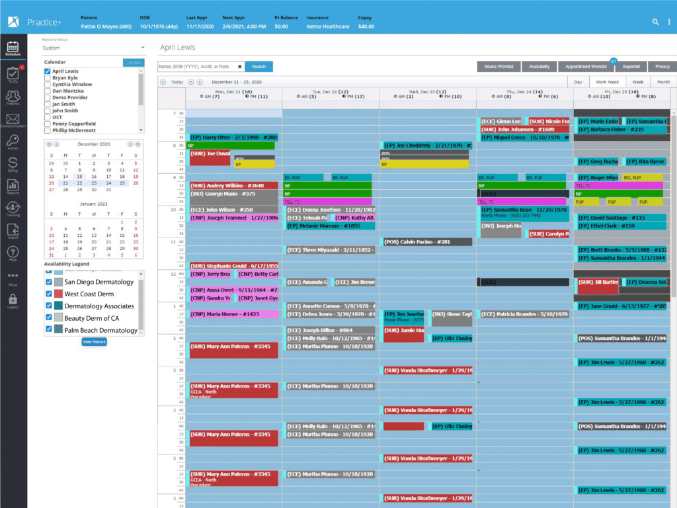Select the Day view tab
This screenshot has width=677, height=508.
[x=578, y=80]
